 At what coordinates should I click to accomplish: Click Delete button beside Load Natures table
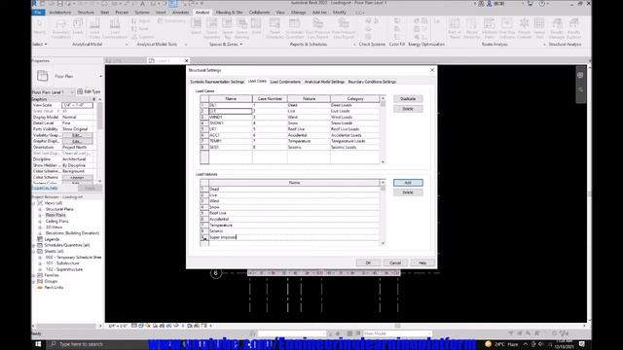(408, 192)
